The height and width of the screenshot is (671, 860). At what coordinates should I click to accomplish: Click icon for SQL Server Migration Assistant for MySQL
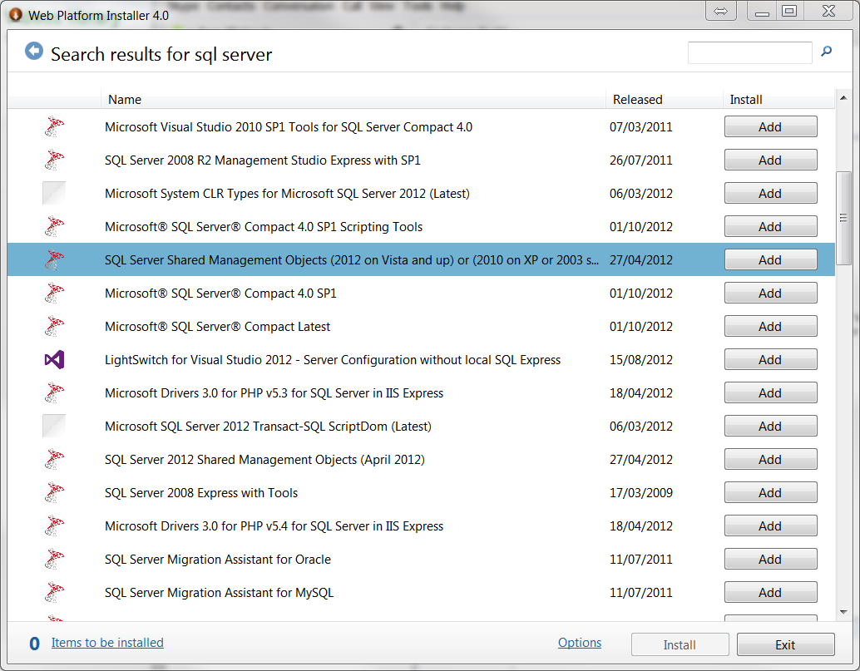54,593
